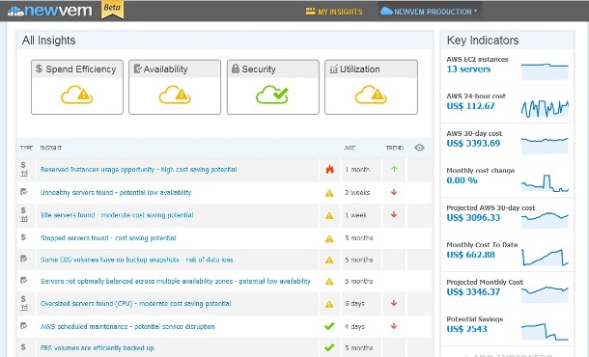Open Oversized servers found (CPU) insight

click(x=135, y=303)
